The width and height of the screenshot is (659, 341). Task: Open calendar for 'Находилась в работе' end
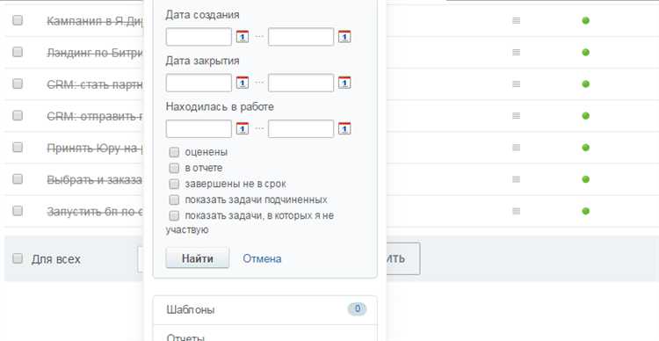[344, 128]
